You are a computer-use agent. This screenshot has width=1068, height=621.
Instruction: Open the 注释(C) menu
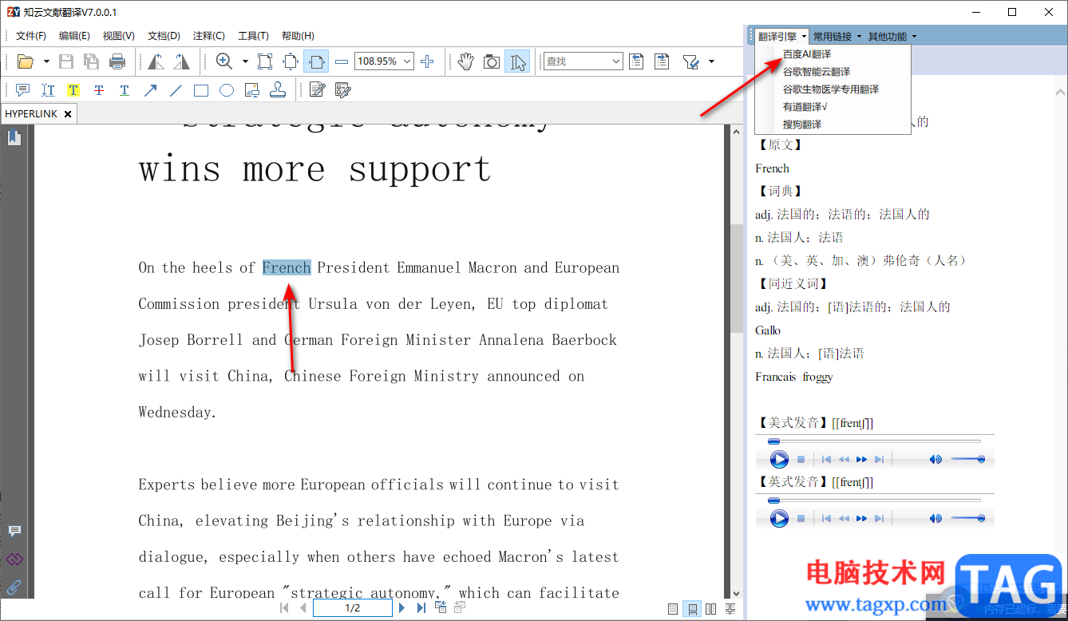209,36
